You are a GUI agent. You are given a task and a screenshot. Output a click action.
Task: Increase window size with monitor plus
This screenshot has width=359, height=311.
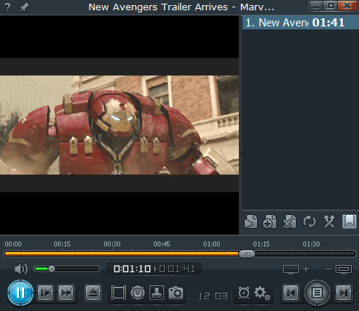(296, 269)
